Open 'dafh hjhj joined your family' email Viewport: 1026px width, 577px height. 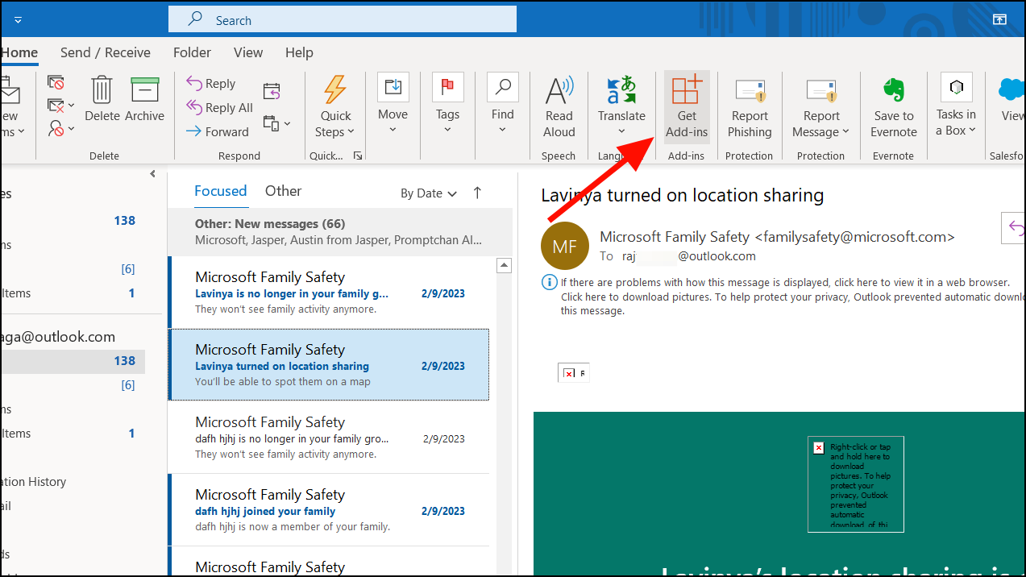(330, 510)
